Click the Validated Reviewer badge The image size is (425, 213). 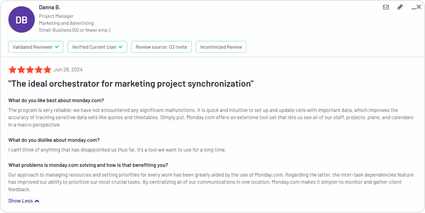tap(36, 47)
